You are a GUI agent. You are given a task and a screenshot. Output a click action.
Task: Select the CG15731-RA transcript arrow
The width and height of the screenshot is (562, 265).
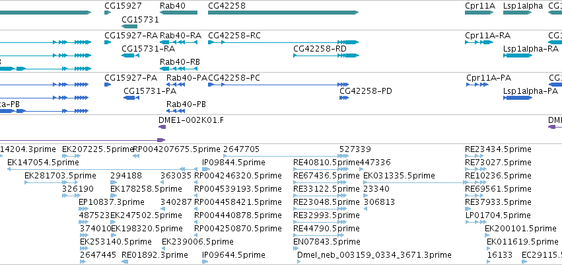tap(131, 56)
